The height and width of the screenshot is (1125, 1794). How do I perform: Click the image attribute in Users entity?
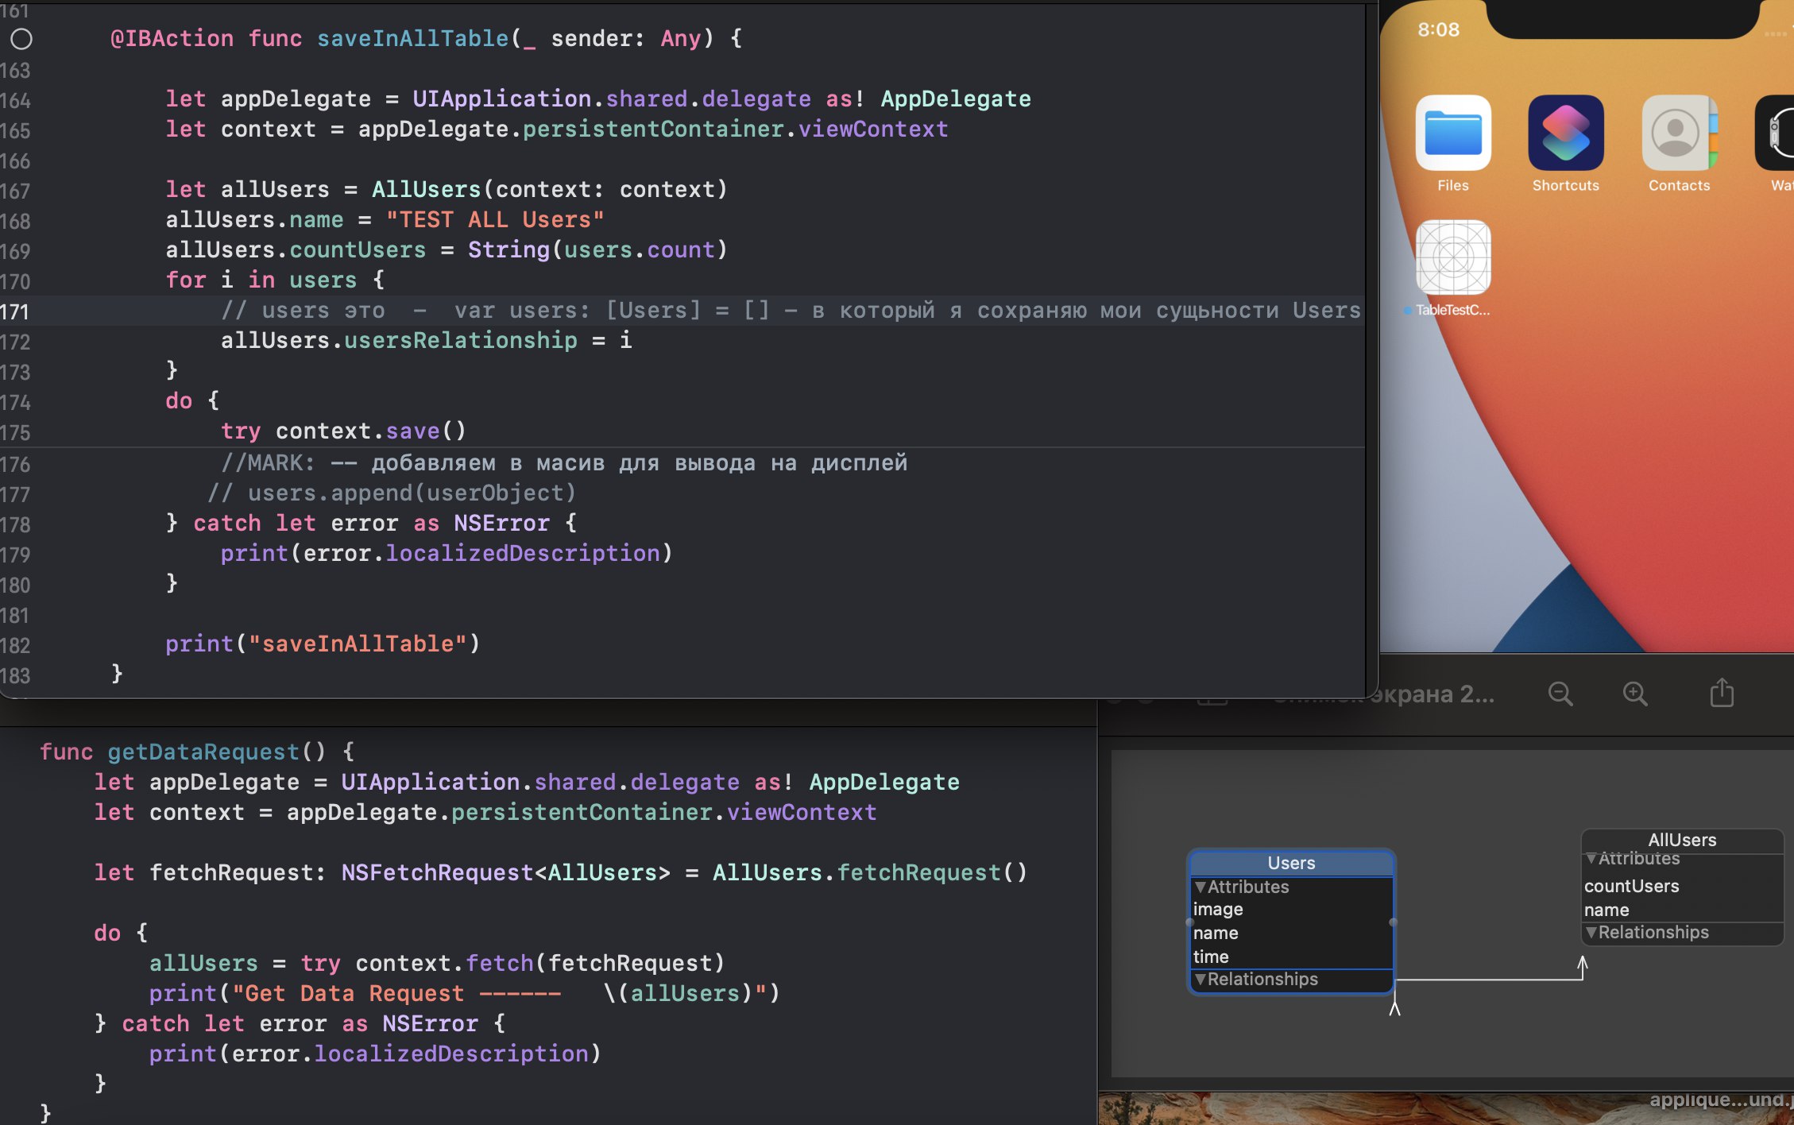tap(1217, 909)
